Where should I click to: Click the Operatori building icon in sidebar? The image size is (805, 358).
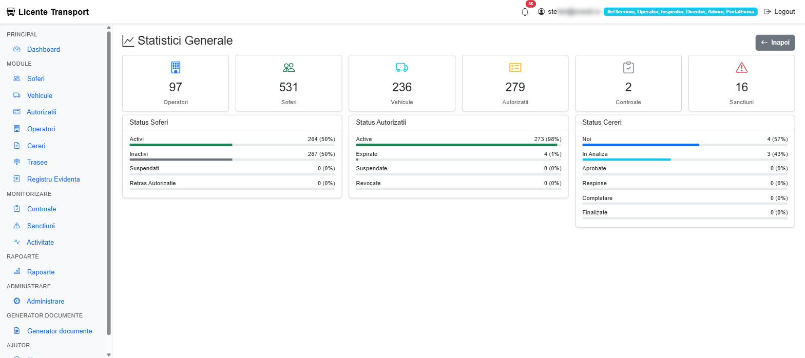tap(17, 129)
